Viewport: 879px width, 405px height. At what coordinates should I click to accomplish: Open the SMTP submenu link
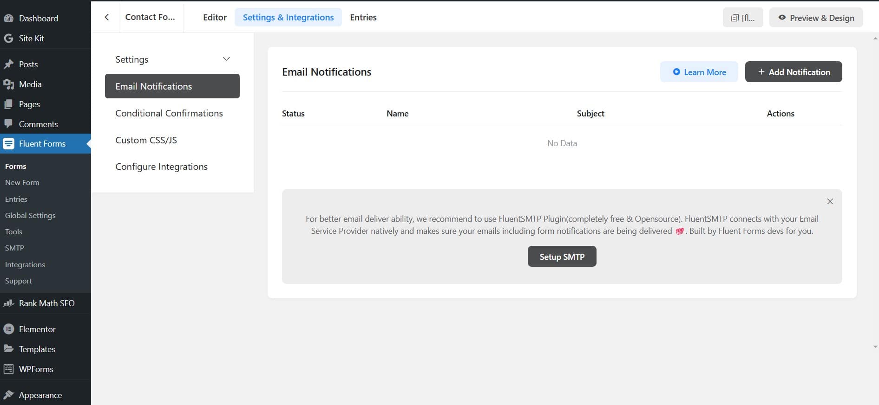click(14, 248)
